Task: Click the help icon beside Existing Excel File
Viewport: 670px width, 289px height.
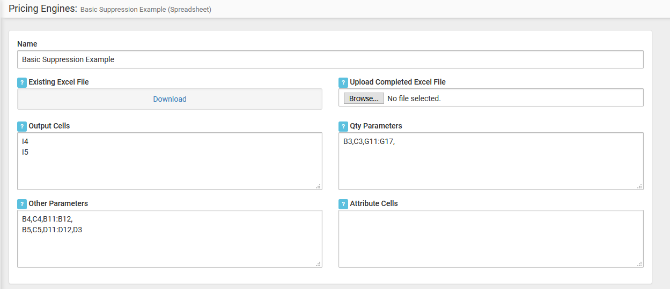Action: point(21,82)
